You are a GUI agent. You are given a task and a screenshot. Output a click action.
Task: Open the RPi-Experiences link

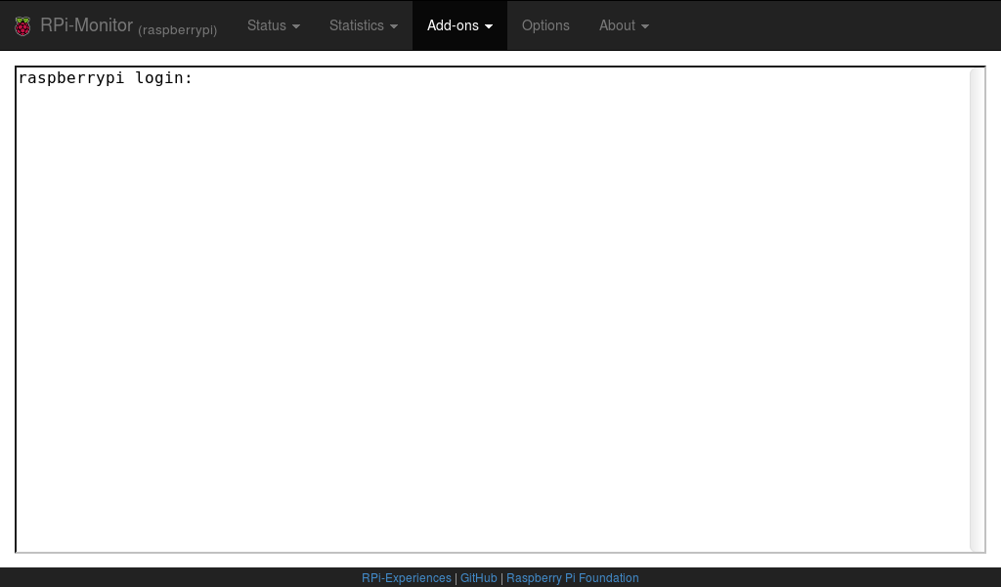point(406,578)
